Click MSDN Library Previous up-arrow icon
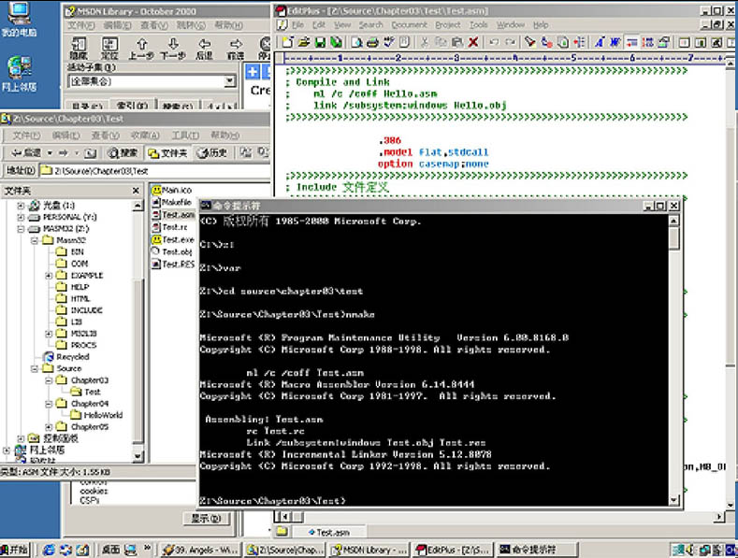The width and height of the screenshot is (738, 558). [141, 49]
